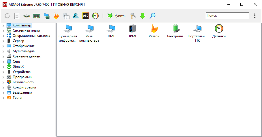Open preferences wrench toolbar icon
Image resolution: width=262 pixels, height=137 pixels.
coord(133,16)
